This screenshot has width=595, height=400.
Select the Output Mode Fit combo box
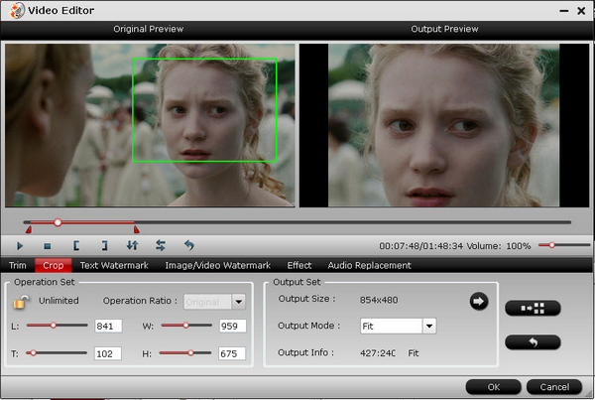click(x=398, y=326)
